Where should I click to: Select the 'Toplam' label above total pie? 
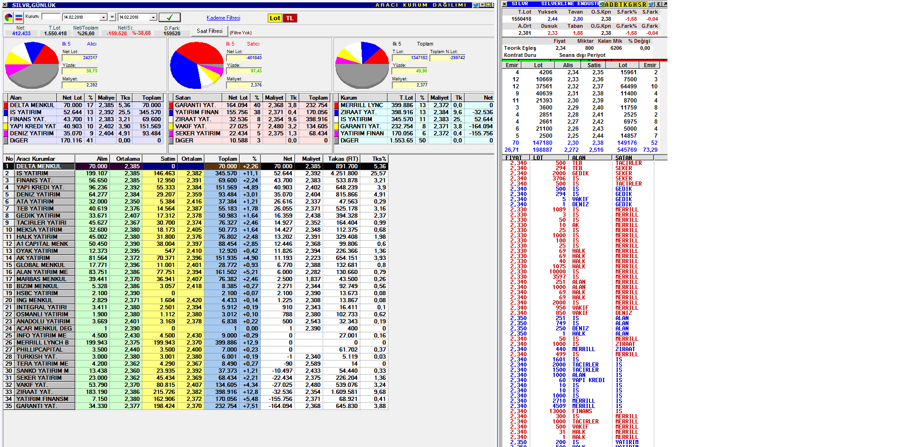click(x=425, y=44)
